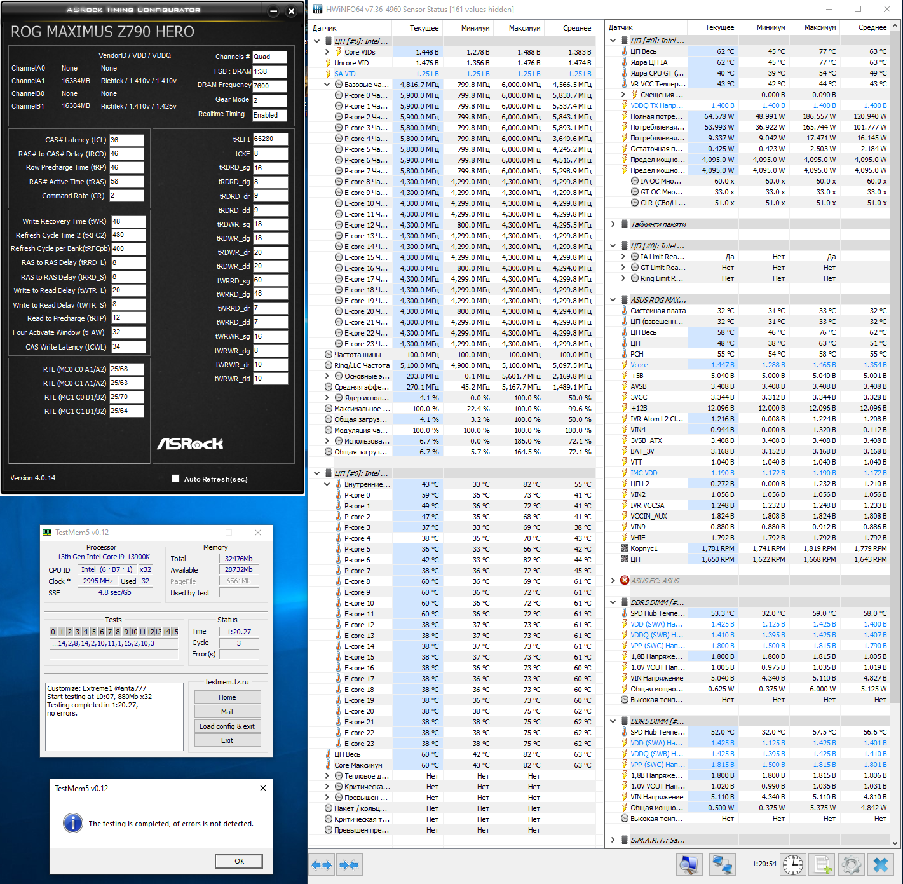The image size is (903, 884).
Task: Collapse the Базовые ча... frequency group
Action: [327, 85]
